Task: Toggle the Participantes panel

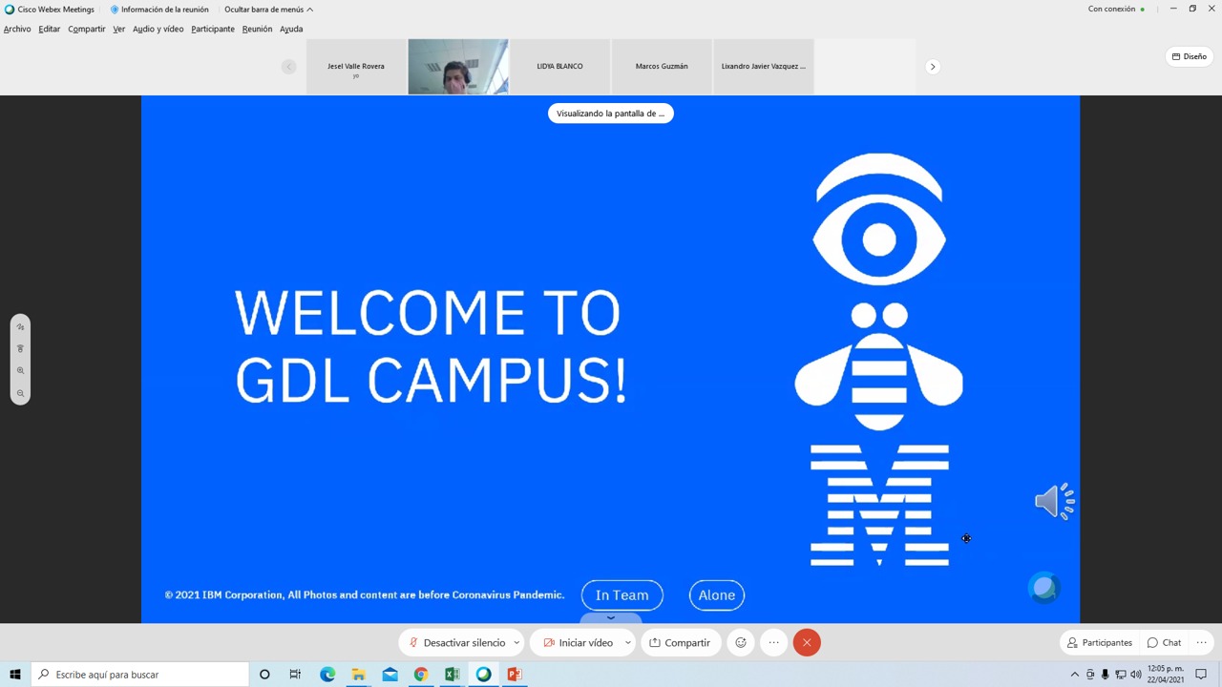Action: [1100, 642]
